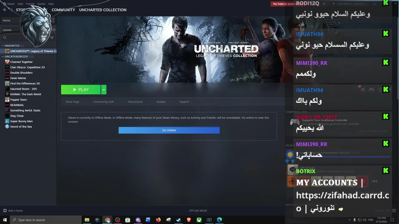Click the controller support icon

pos(371,90)
